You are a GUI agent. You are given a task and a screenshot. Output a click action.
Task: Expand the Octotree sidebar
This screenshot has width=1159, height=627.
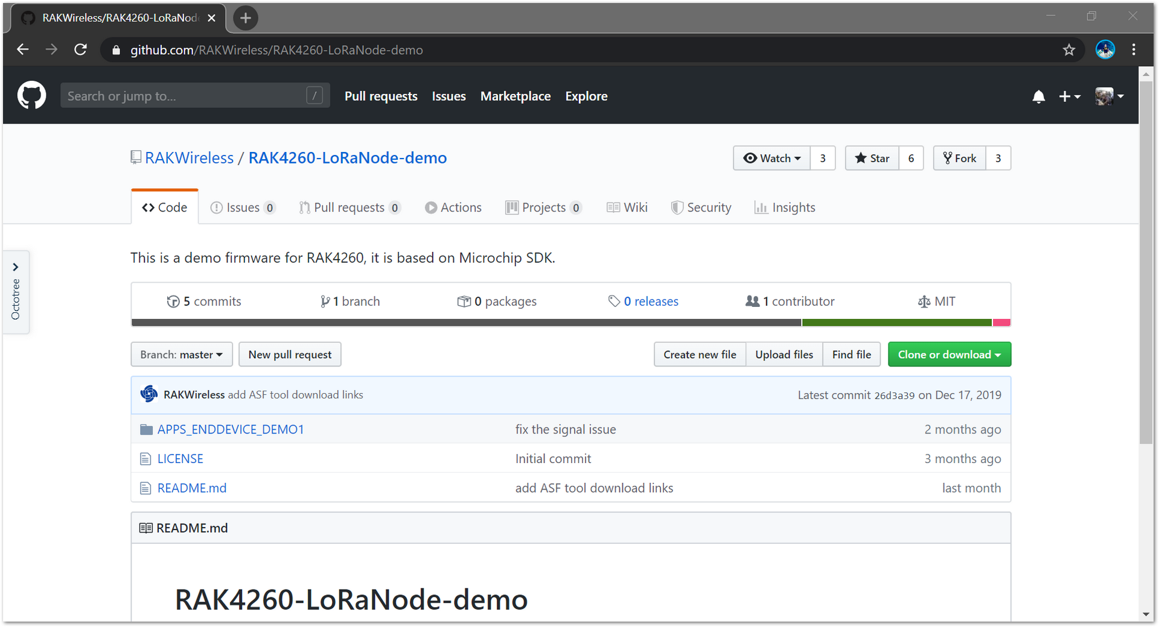click(16, 292)
